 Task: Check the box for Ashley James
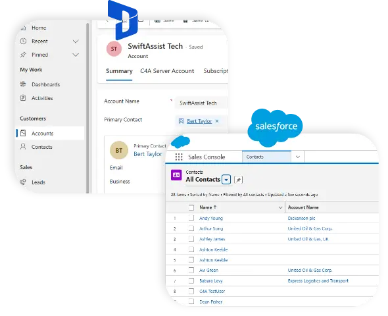(x=191, y=239)
